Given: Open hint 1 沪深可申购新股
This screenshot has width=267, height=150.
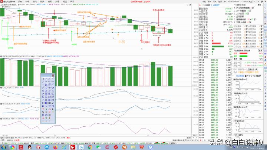Looking at the screenshot, I should click(x=244, y=8).
